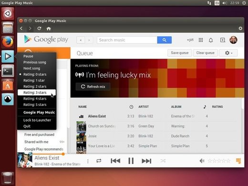Open the three-dot menu beside Aliens Exist

88,161
